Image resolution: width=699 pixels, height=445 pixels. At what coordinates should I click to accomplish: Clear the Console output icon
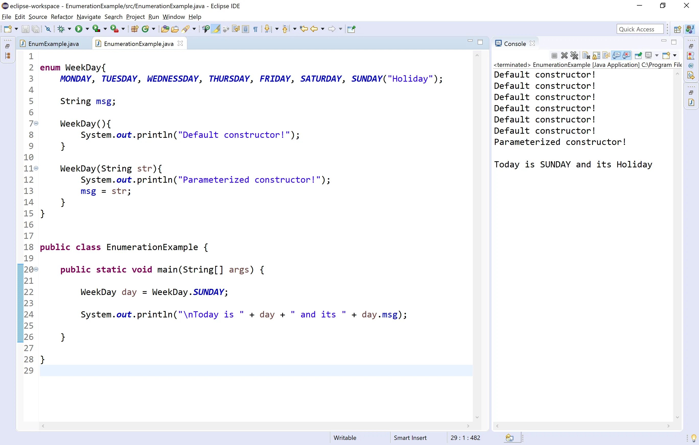[586, 55]
